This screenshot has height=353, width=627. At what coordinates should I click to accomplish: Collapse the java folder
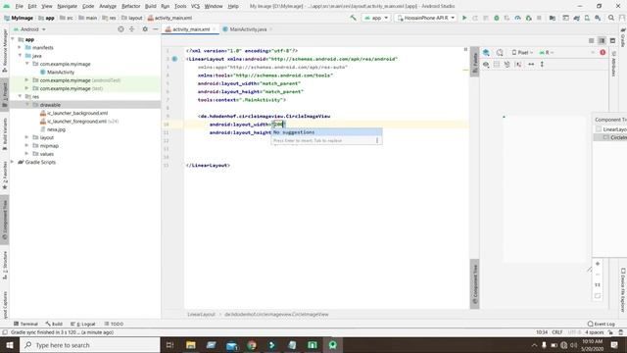(x=20, y=56)
